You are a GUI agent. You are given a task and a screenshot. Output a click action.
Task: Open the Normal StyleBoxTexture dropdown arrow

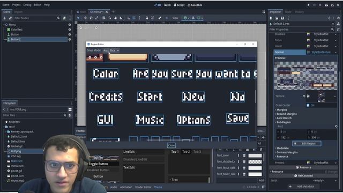[x=335, y=53]
